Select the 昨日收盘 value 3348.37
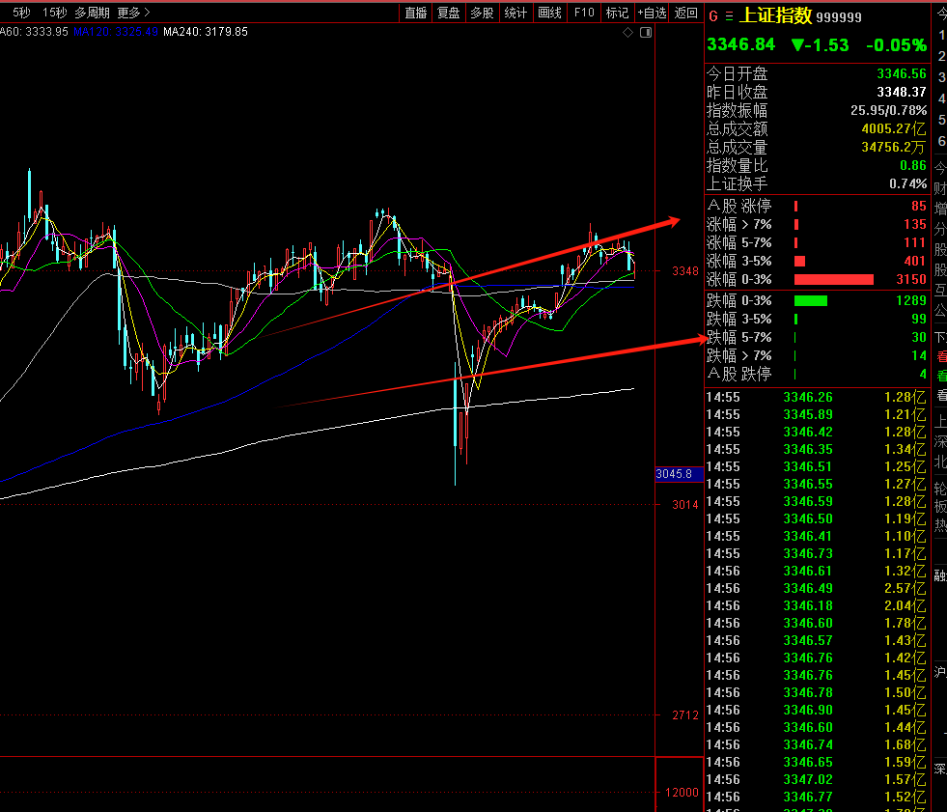Viewport: 947px width, 812px height. (901, 92)
